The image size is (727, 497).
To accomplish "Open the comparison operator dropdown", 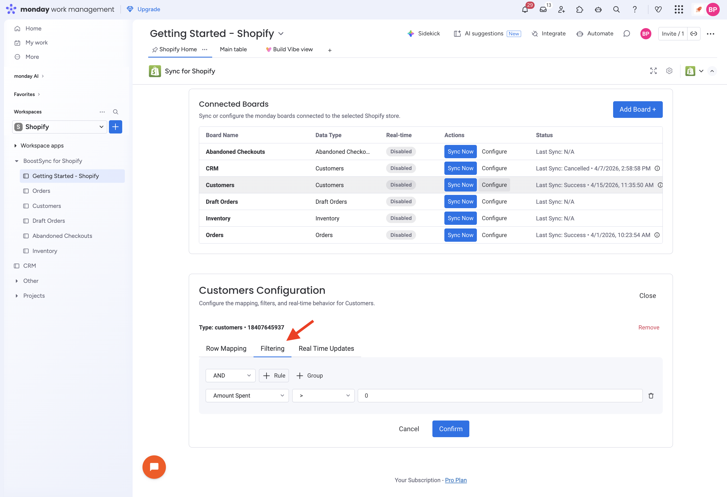I will coord(323,396).
